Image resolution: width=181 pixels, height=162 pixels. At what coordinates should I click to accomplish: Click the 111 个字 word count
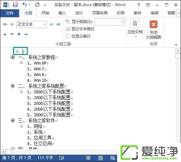point(45,158)
